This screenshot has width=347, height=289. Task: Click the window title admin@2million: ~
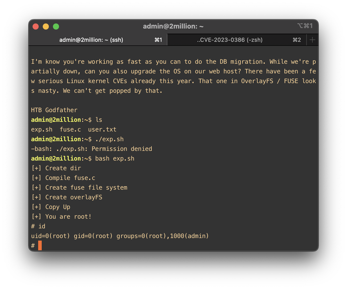173,26
